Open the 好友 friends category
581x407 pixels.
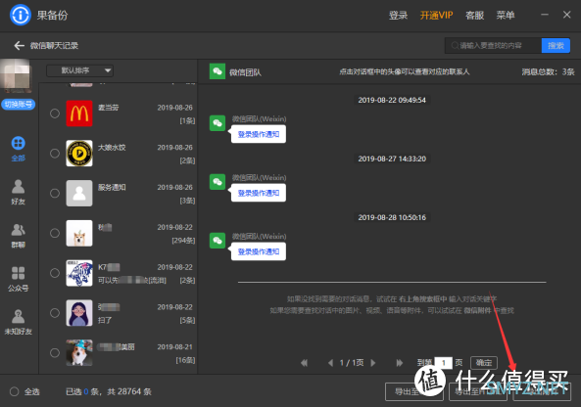[x=19, y=187]
